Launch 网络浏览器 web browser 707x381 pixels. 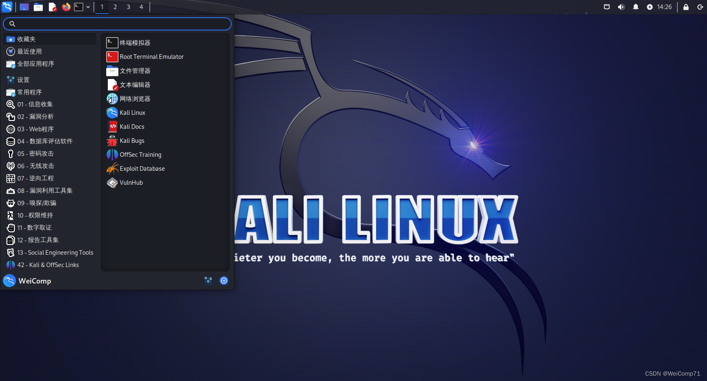point(165,99)
